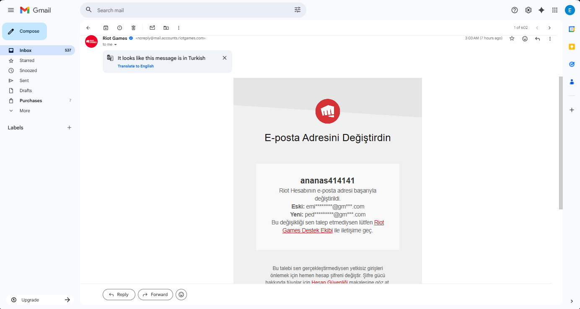The height and width of the screenshot is (309, 580).
Task: Click the search magnifier icon
Action: (x=89, y=10)
